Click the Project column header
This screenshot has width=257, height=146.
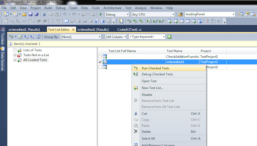pyautogui.click(x=213, y=51)
